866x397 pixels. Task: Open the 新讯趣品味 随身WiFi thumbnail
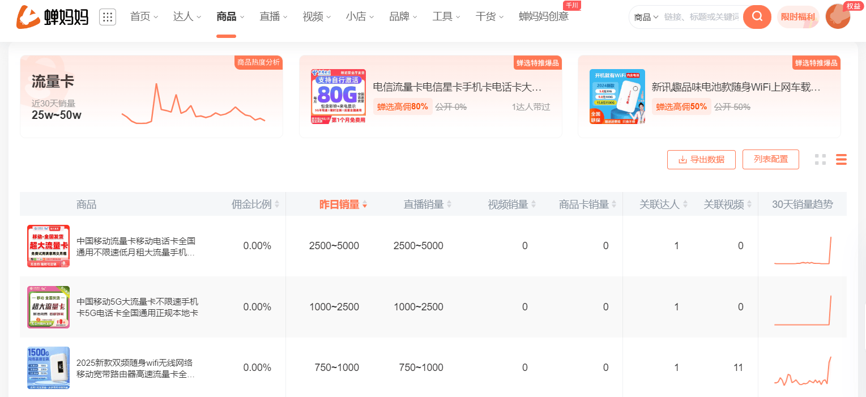coord(617,96)
